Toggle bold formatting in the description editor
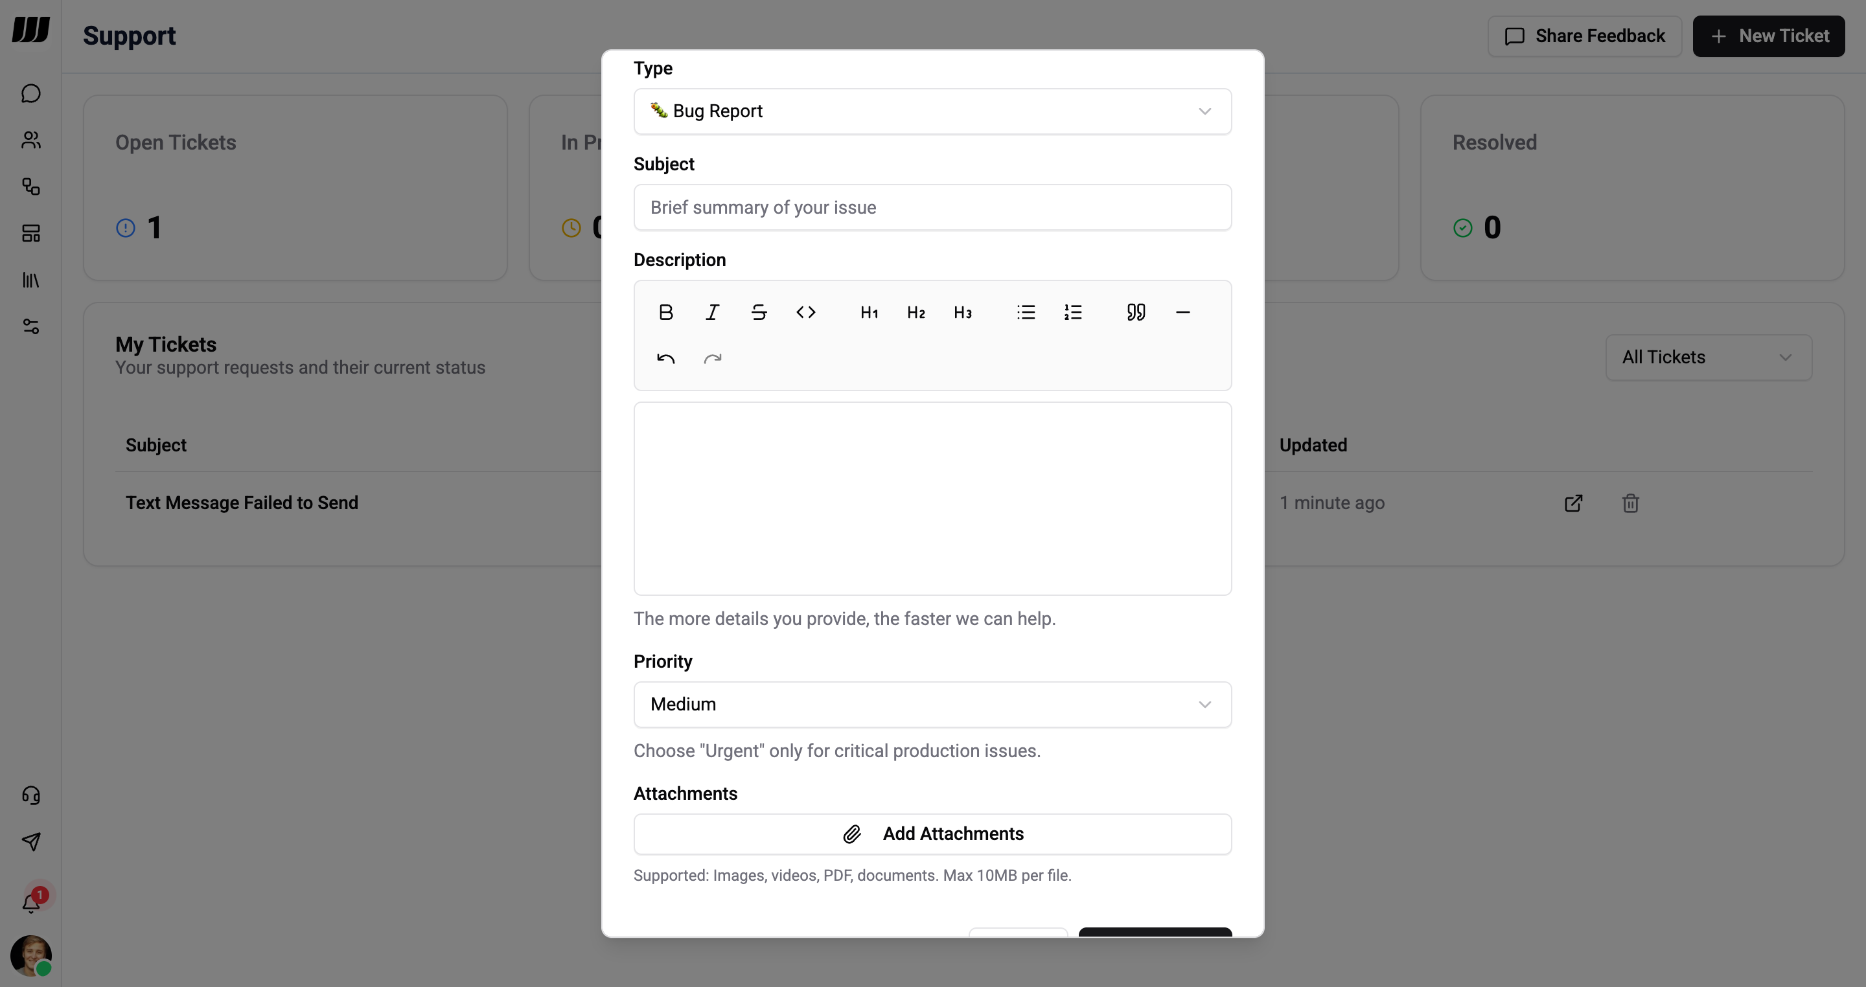The height and width of the screenshot is (987, 1866). point(665,312)
